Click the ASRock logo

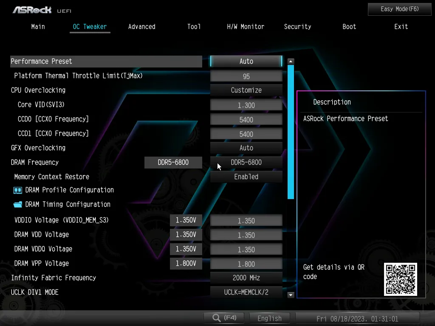tap(32, 10)
